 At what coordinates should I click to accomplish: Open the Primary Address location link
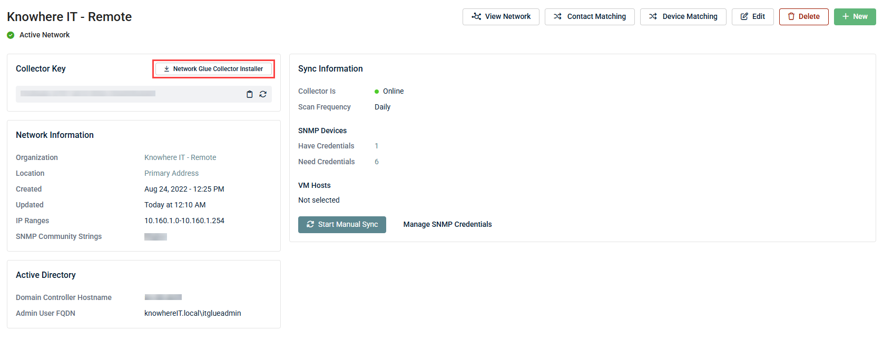(x=172, y=173)
